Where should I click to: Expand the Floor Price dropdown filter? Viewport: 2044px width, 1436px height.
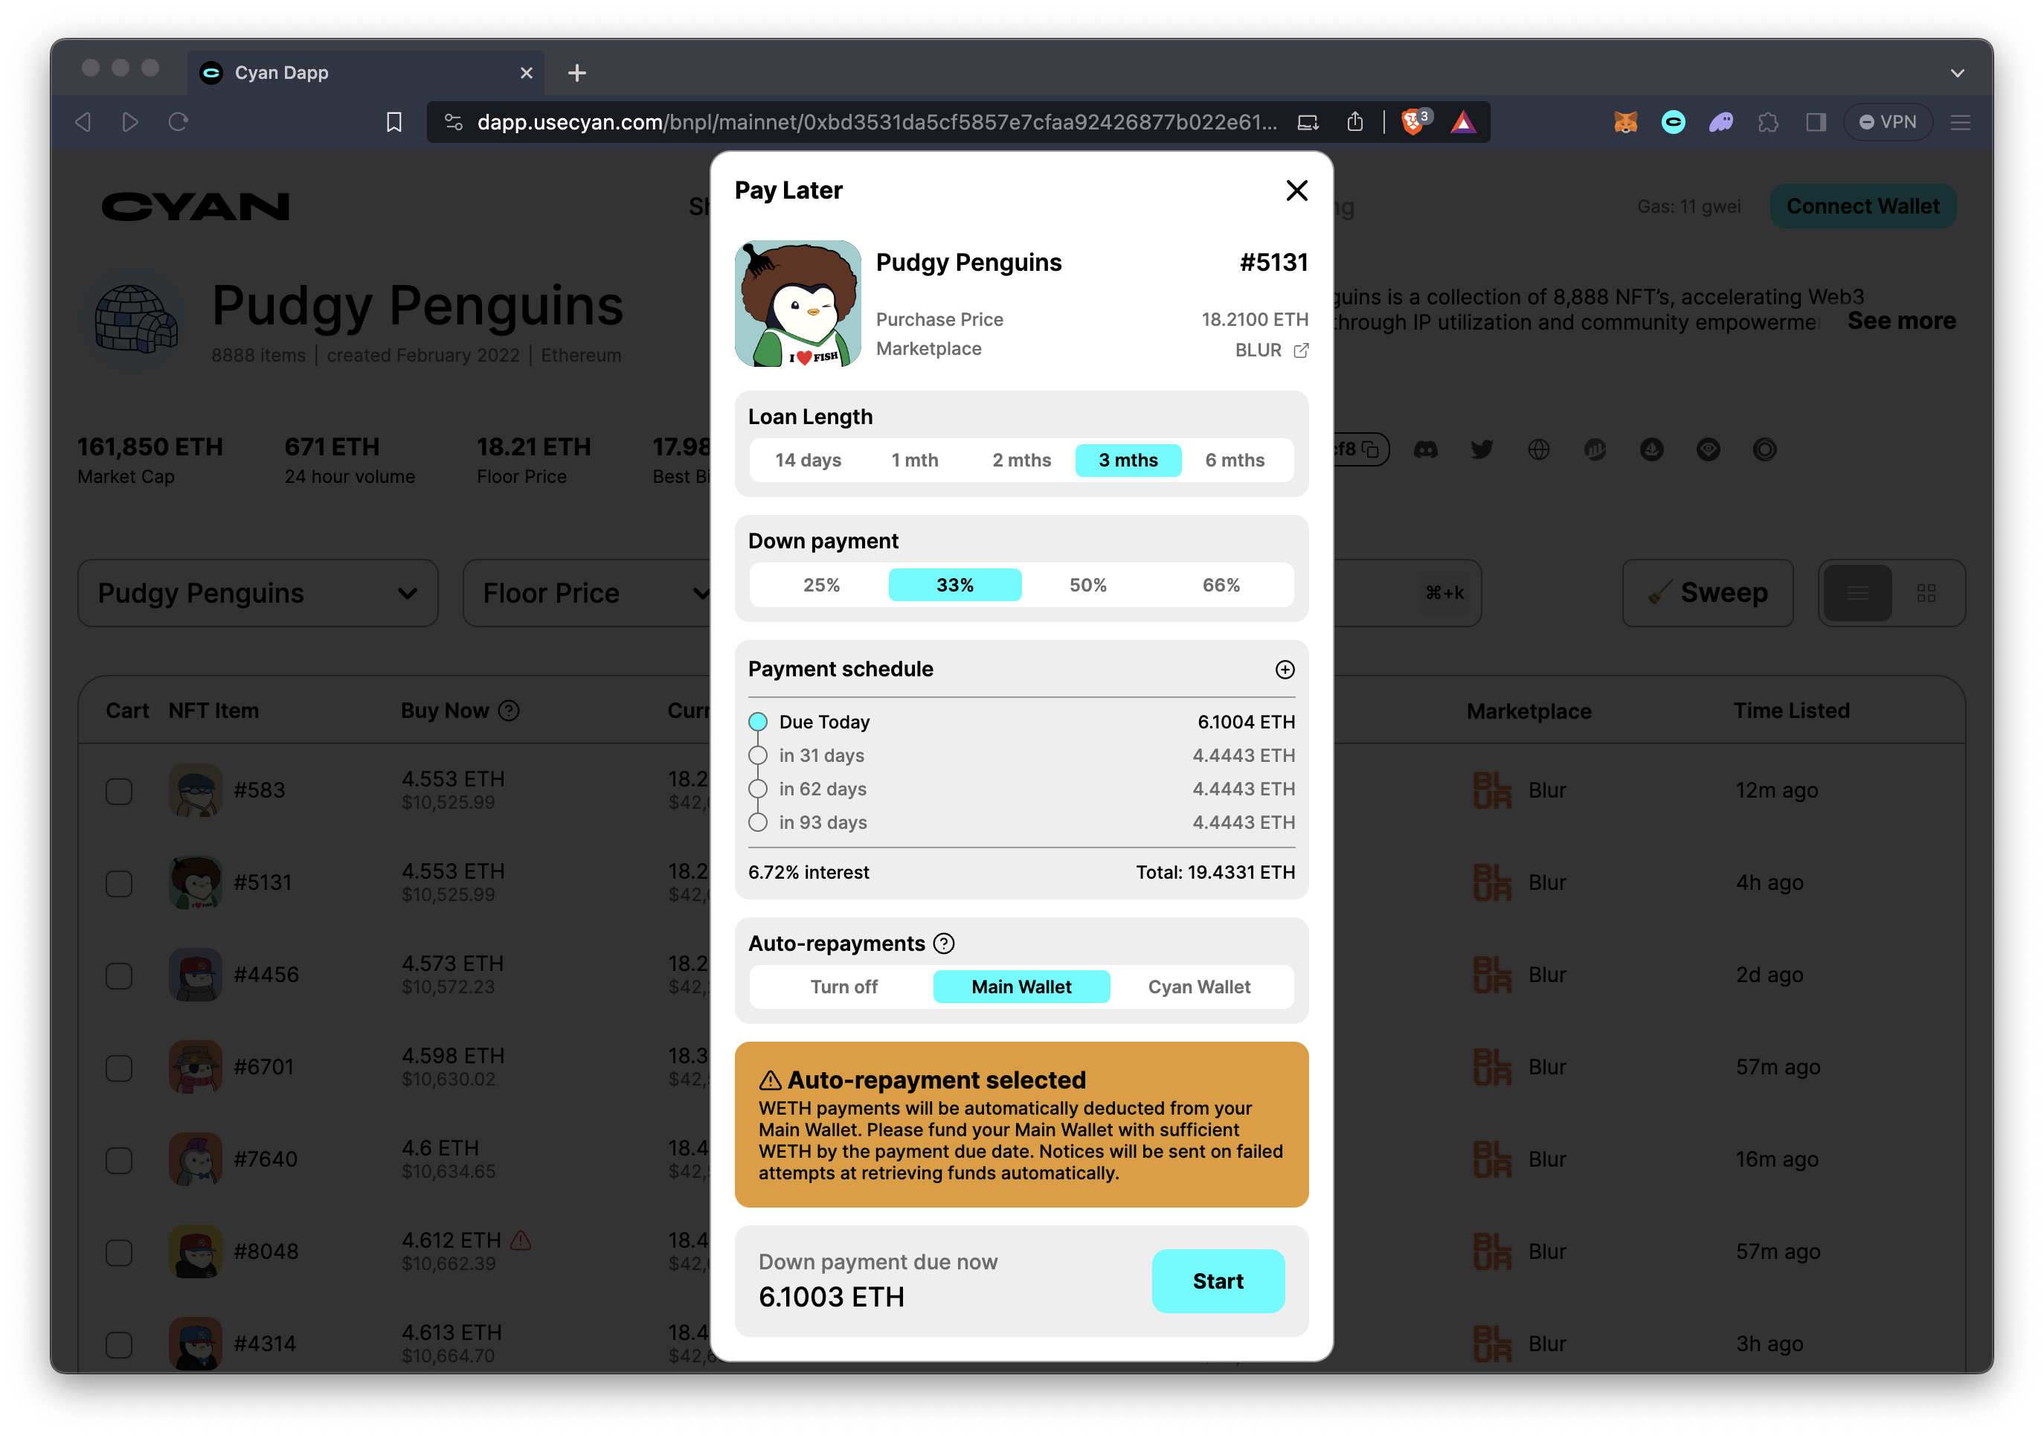pos(597,594)
